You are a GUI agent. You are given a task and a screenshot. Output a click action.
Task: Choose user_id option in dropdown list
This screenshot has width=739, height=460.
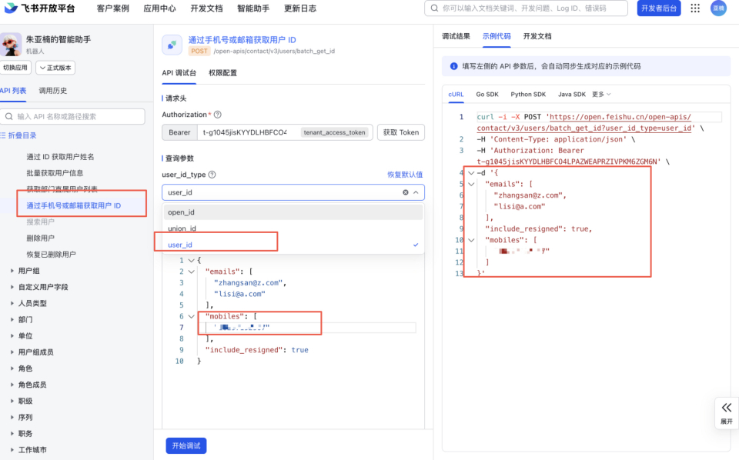tap(293, 245)
